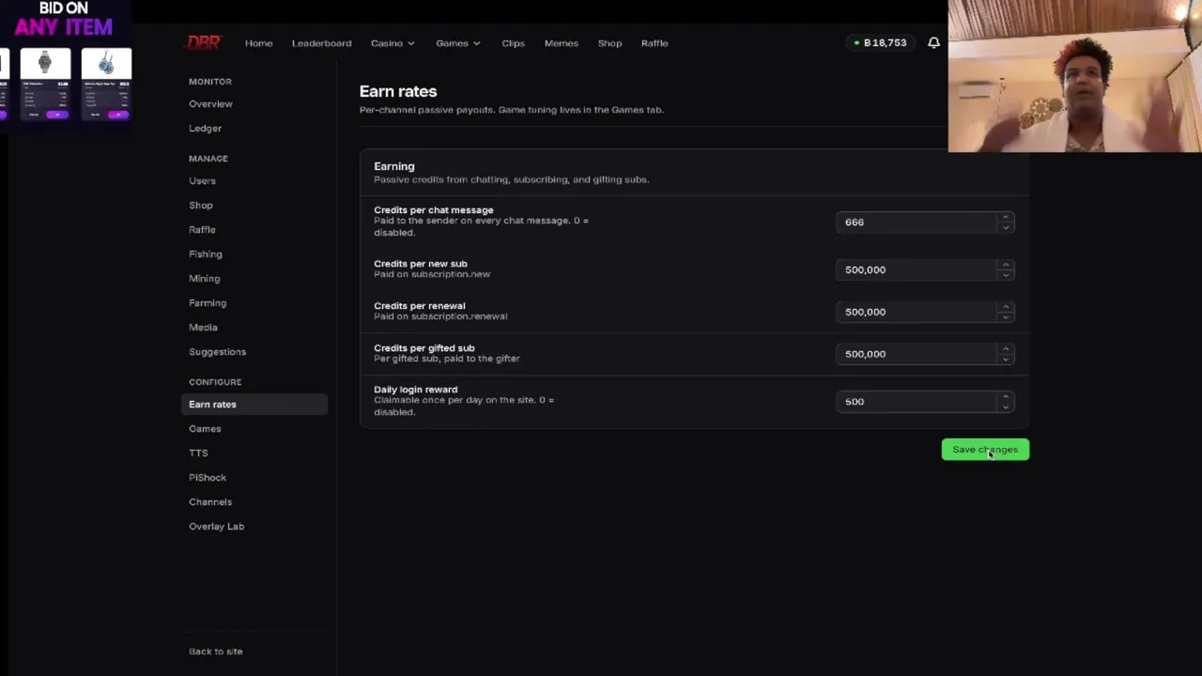The height and width of the screenshot is (676, 1202).
Task: Open the notifications bell
Action: (933, 42)
